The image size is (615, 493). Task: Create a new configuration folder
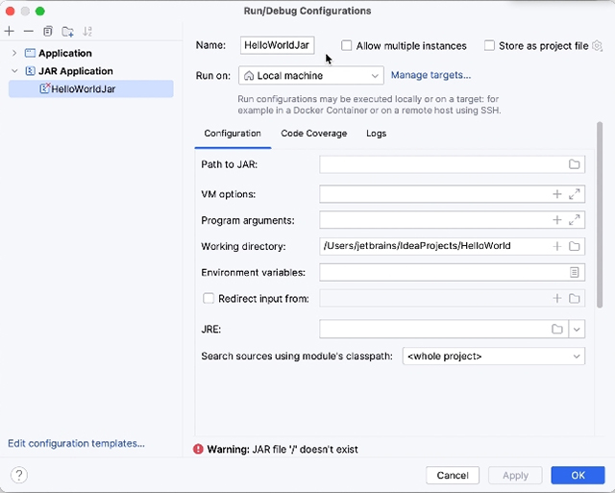tap(67, 32)
